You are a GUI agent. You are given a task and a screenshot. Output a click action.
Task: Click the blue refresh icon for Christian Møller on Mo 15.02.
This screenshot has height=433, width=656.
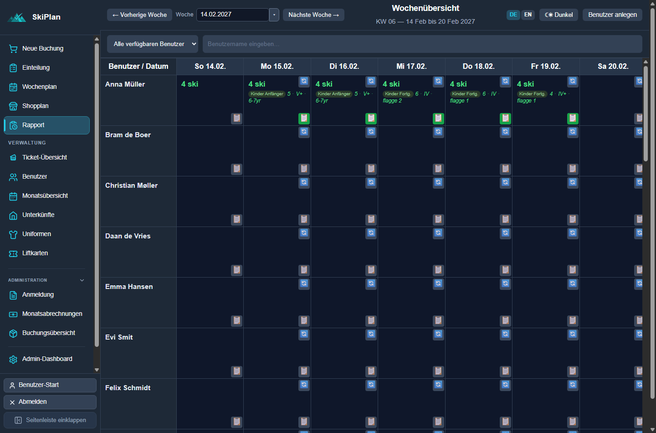(304, 183)
